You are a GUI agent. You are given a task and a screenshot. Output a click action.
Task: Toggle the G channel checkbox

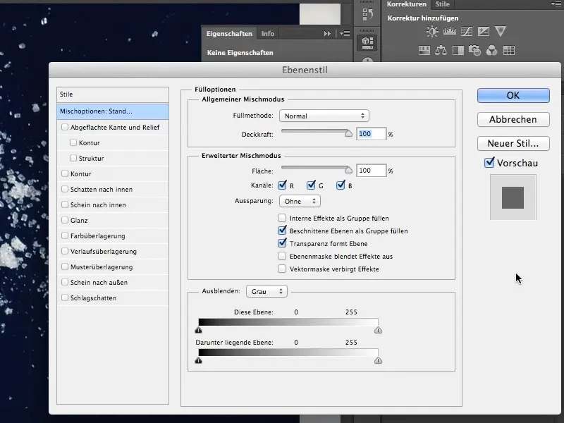[311, 185]
